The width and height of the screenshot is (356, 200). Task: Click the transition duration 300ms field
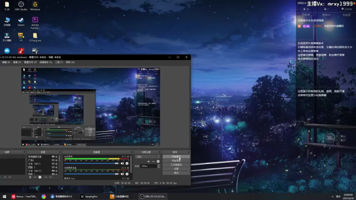[149, 166]
